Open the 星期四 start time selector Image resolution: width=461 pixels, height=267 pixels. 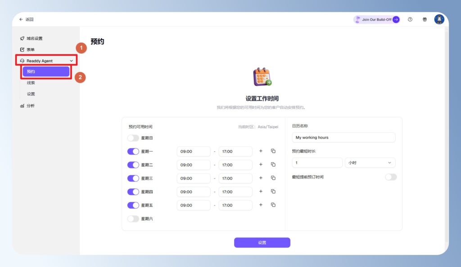[194, 191]
